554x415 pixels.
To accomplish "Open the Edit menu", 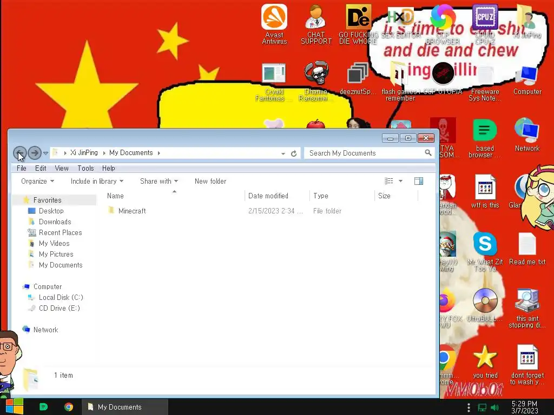I will point(41,169).
